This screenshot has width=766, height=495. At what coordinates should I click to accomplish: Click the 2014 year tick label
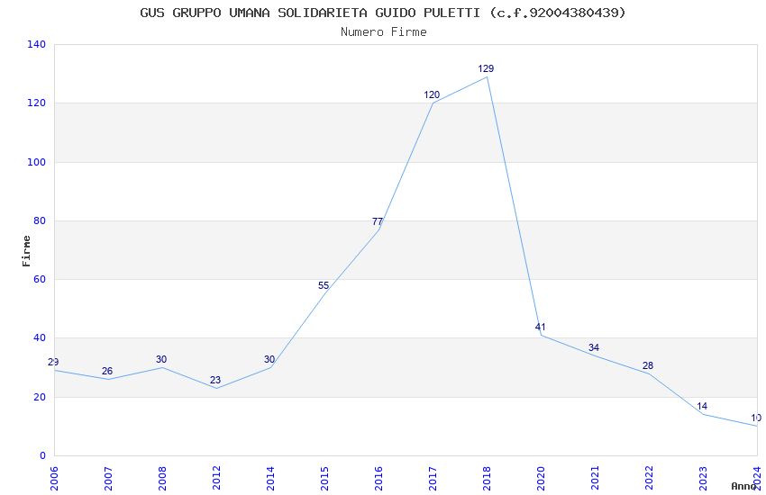[x=270, y=478]
